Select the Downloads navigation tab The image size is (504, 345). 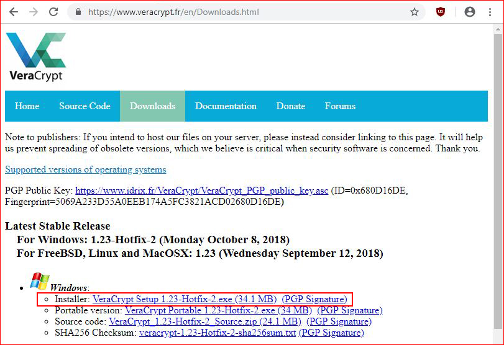tap(152, 106)
